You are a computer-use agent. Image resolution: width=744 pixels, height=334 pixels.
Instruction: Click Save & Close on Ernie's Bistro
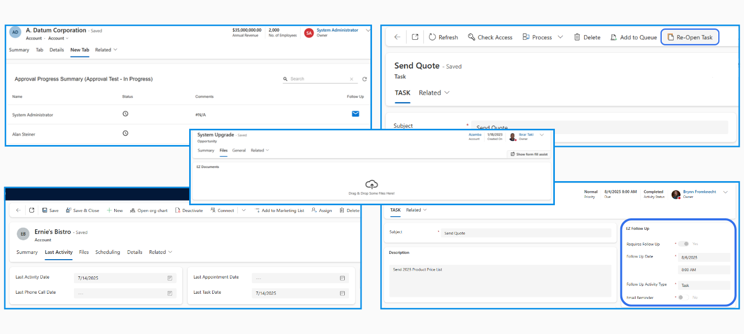pos(83,210)
